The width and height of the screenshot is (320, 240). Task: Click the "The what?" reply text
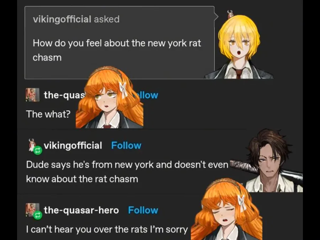click(48, 114)
